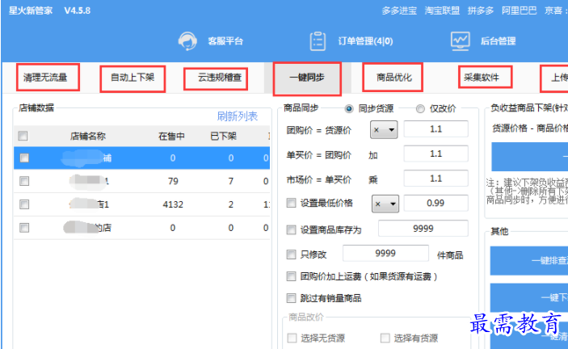The image size is (568, 349).
Task: Open the 采集软件 tab
Action: click(487, 78)
